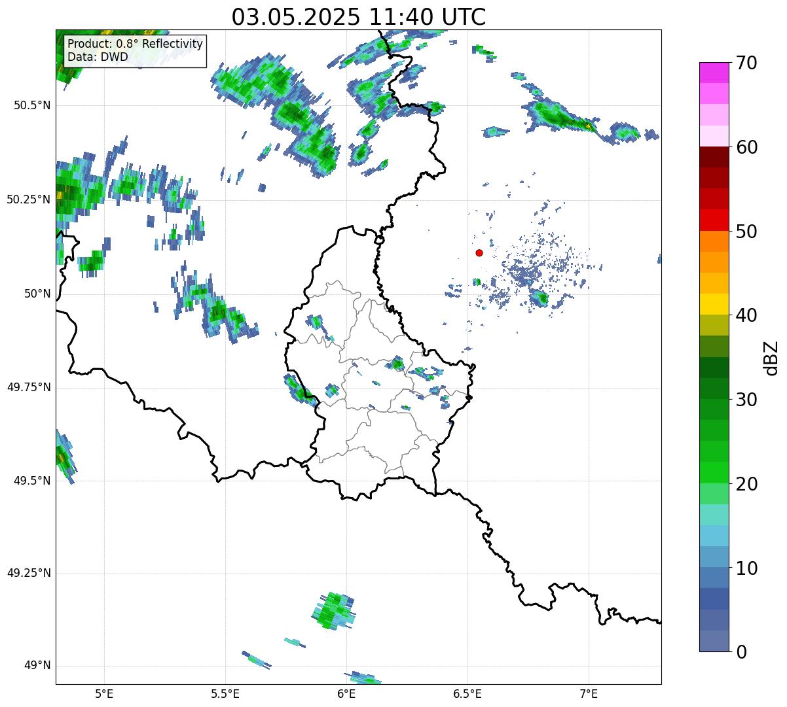The width and height of the screenshot is (787, 707).
Task: Click the colorbar tick label "60"
Action: tap(746, 147)
